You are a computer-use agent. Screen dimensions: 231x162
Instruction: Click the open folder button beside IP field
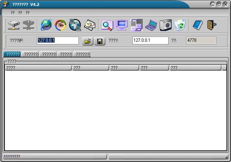[87, 41]
